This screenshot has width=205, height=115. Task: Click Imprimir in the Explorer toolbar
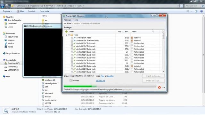[32, 11]
